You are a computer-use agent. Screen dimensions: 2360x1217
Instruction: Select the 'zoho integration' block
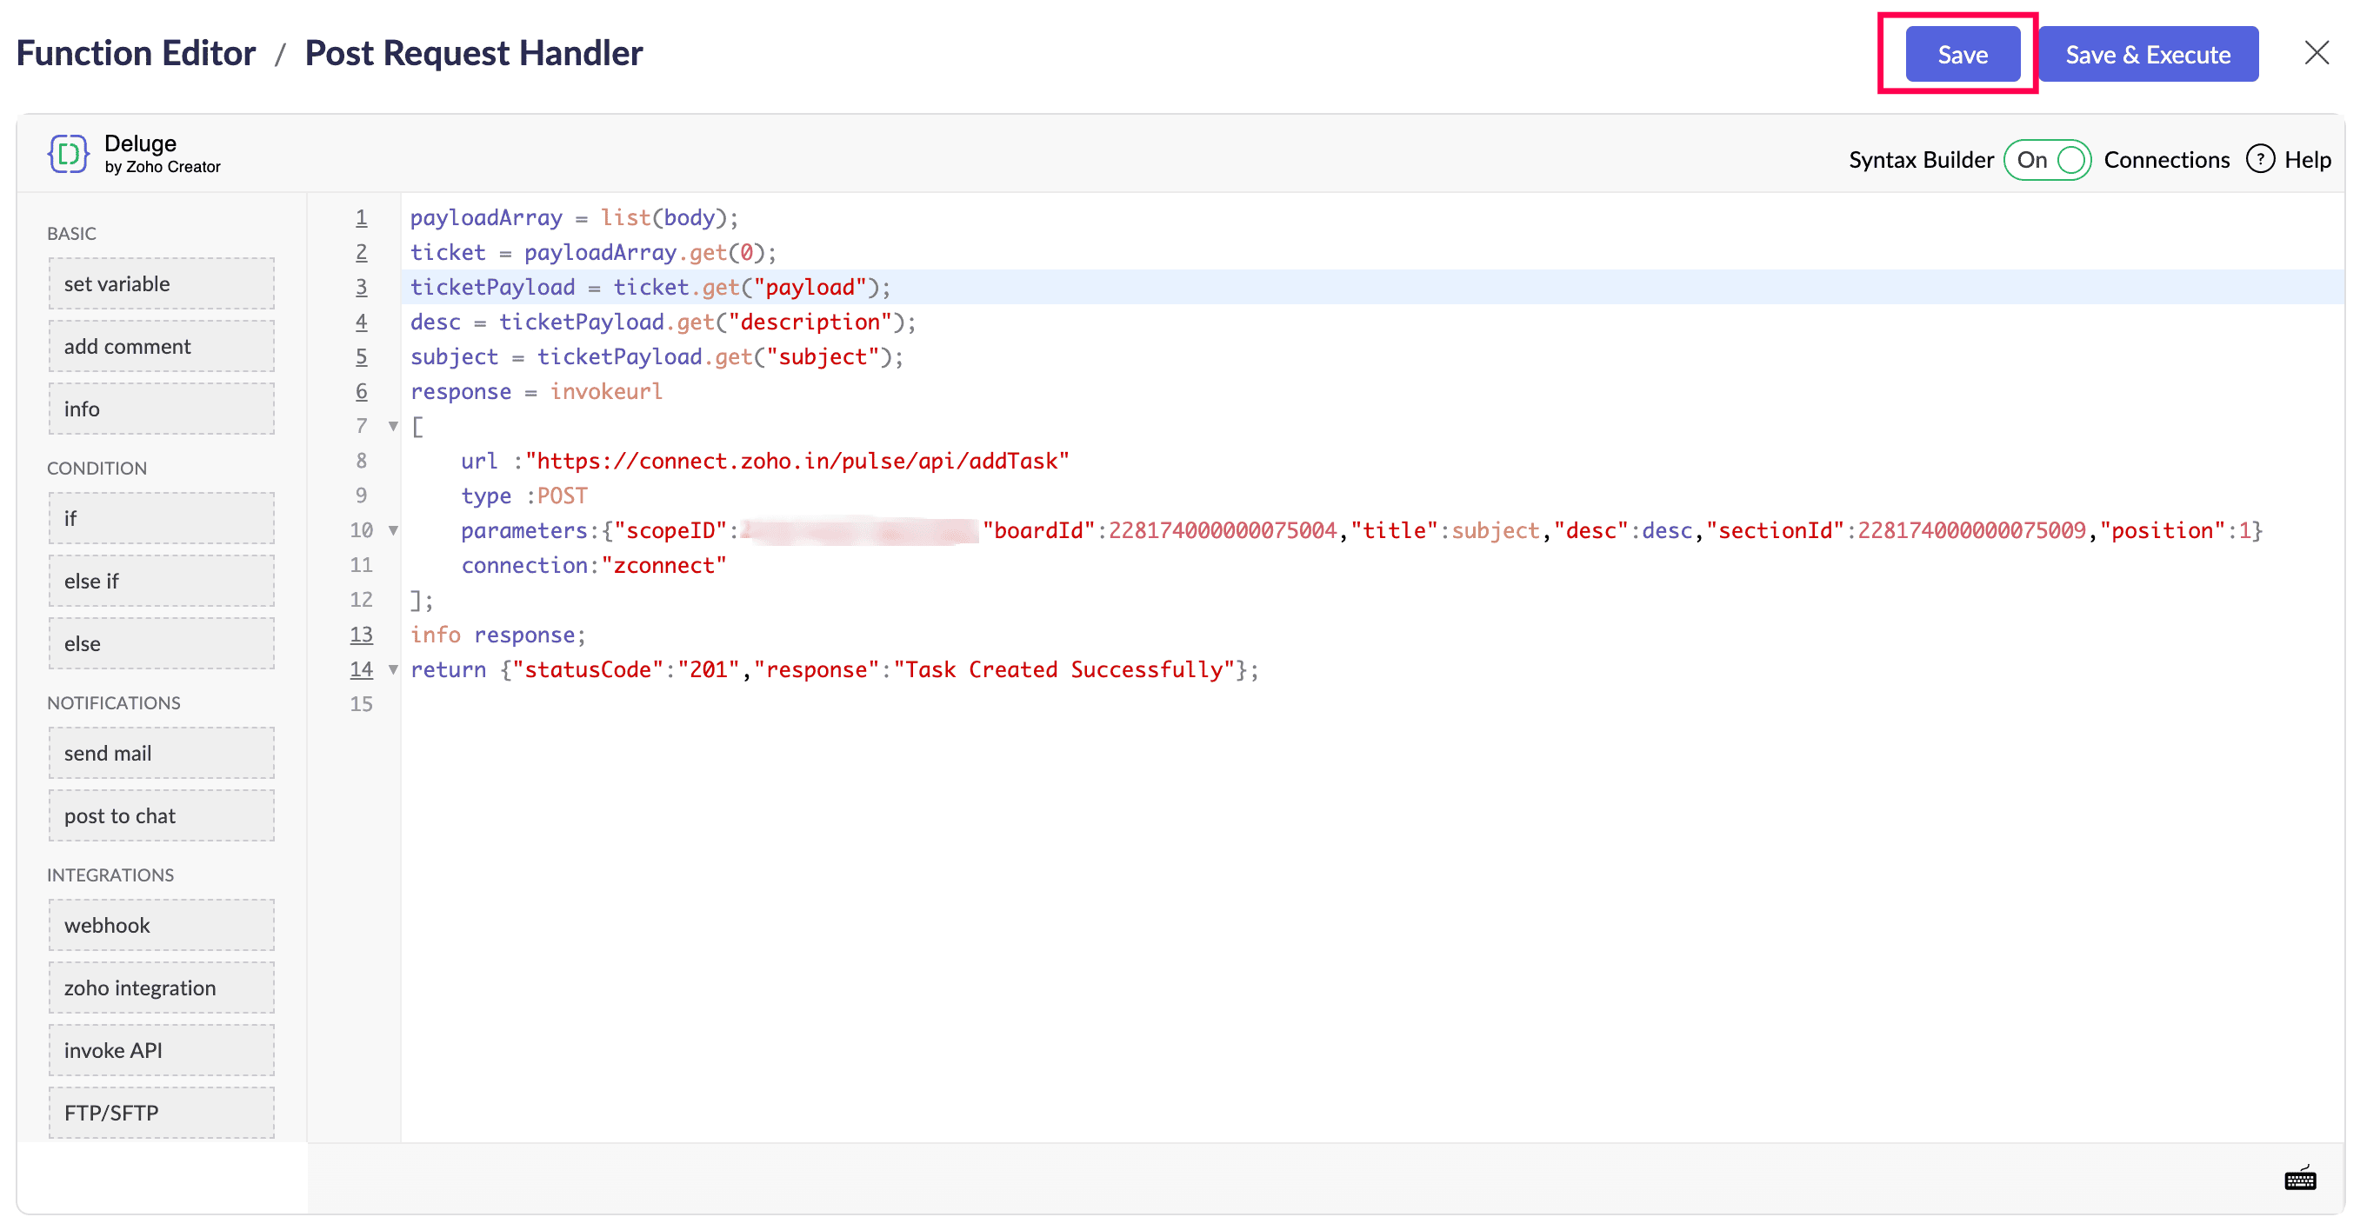click(x=161, y=988)
